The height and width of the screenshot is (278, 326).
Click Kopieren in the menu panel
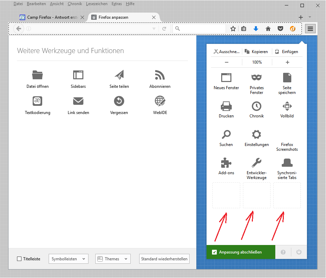click(x=256, y=52)
